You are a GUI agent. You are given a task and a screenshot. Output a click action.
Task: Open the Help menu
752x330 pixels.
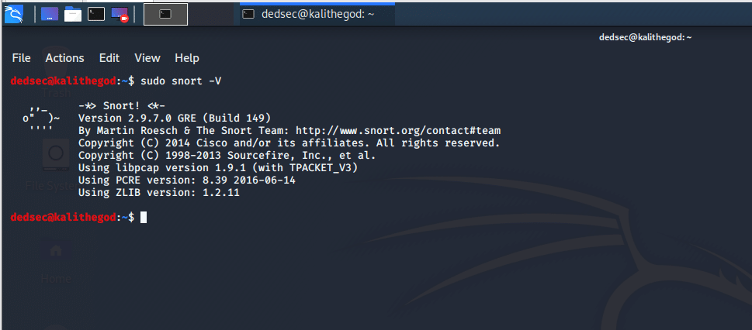tap(187, 58)
